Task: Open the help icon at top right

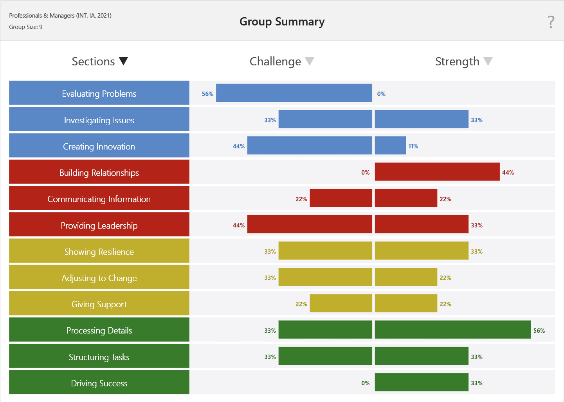Action: [550, 22]
